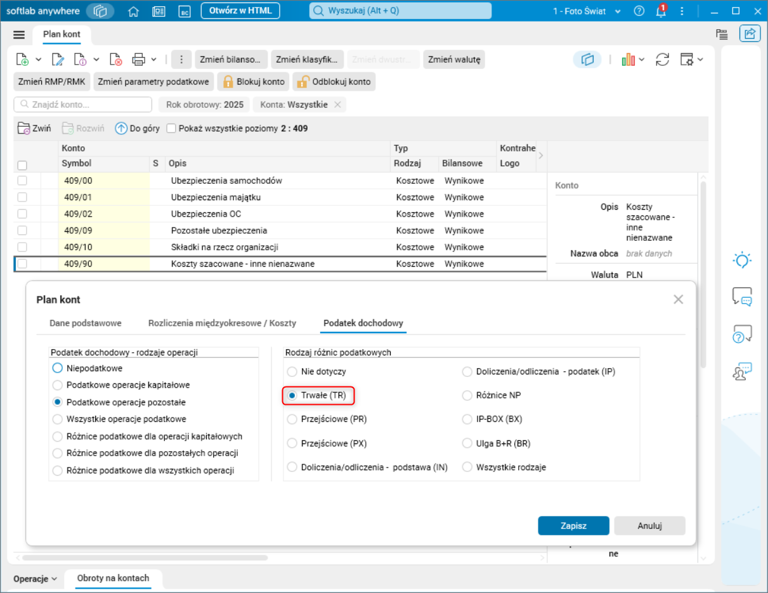Click the account info document icon
768x593 pixels.
[x=81, y=60]
